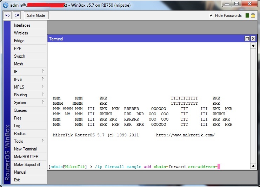Open the Wireless menu
260x187 pixels.
coord(28,33)
